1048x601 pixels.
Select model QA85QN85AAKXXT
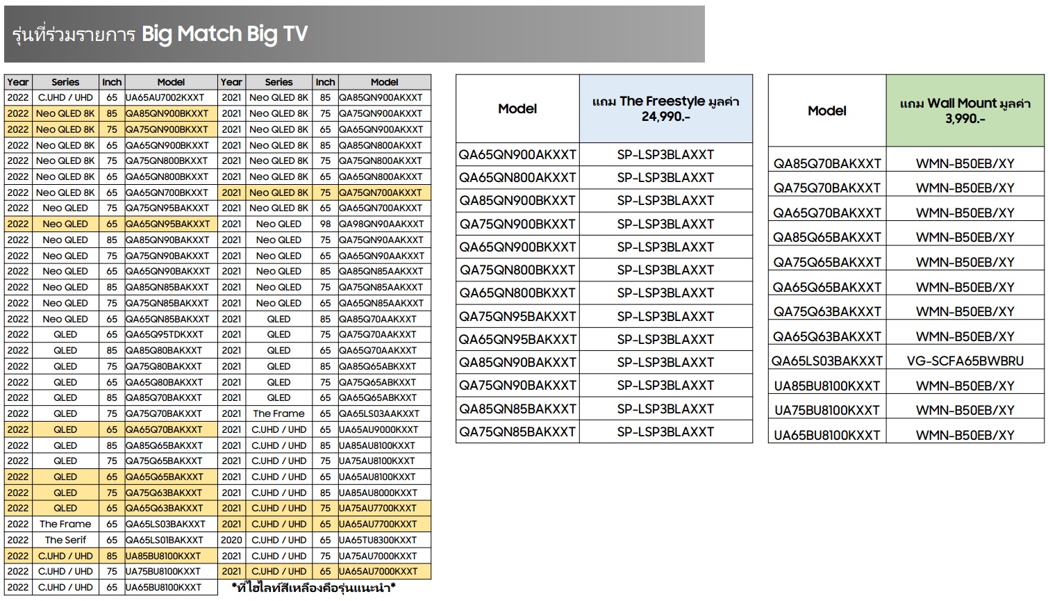click(x=384, y=271)
